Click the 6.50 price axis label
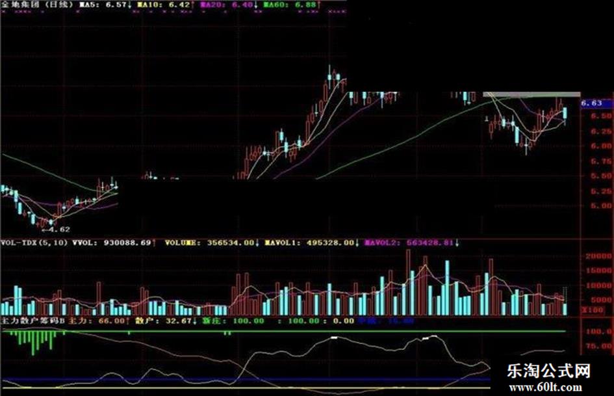The width and height of the screenshot is (614, 396). [x=601, y=116]
